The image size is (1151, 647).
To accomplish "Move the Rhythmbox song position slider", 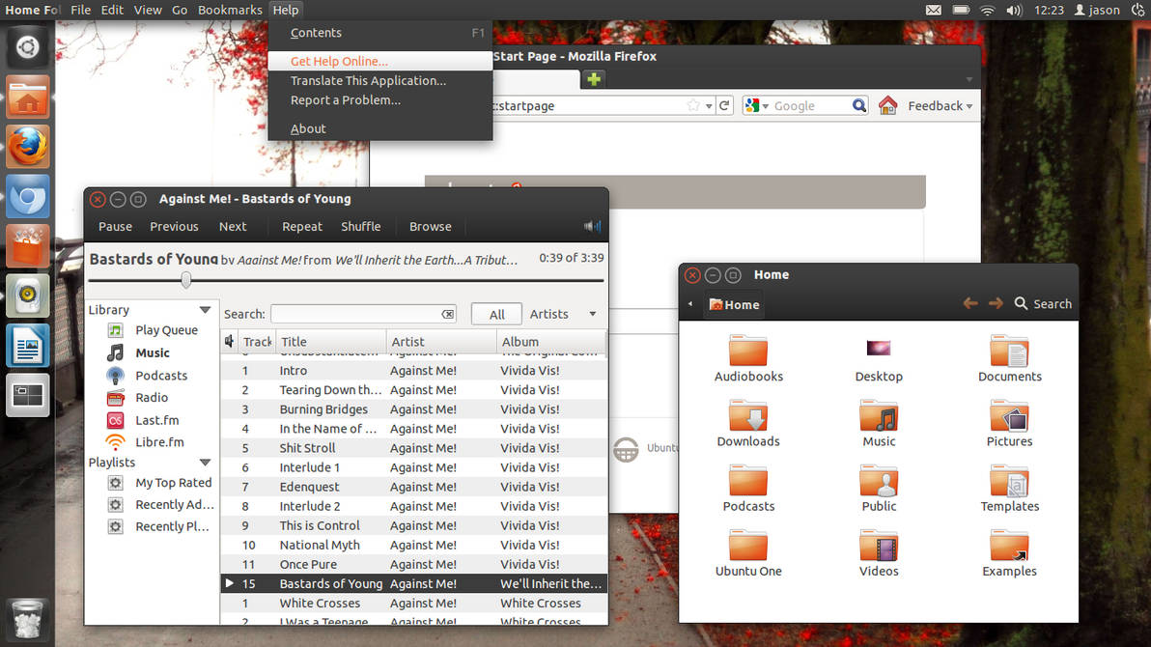I will (186, 280).
